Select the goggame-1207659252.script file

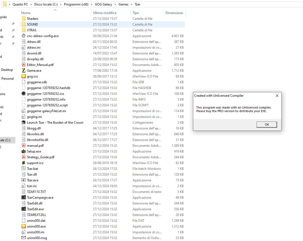coord(47,105)
